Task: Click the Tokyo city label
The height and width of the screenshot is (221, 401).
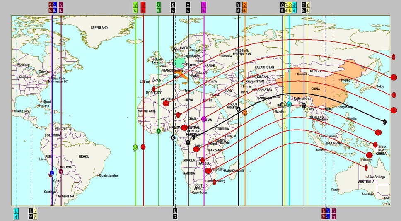Action: (380, 86)
